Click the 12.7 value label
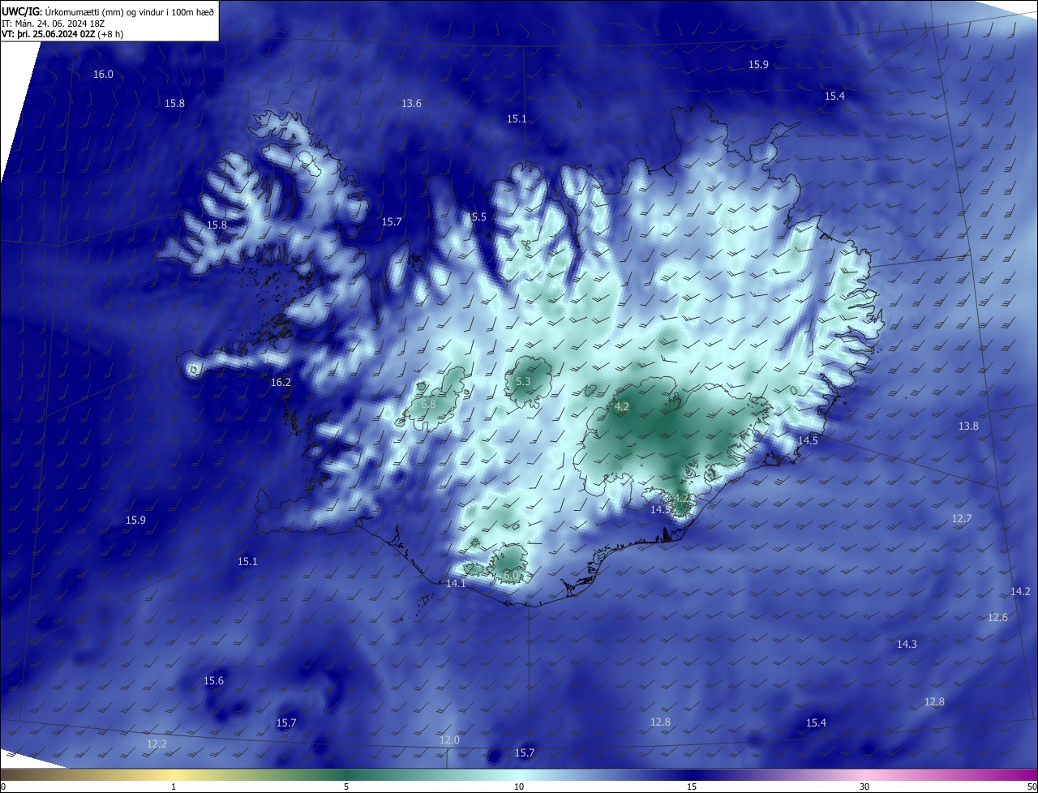 coord(962,519)
